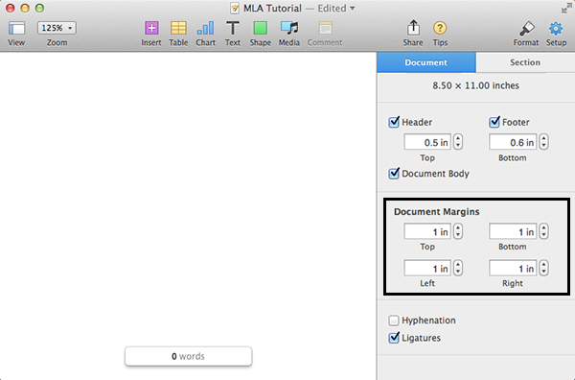Click the 8.50 × 11.00 inches text
This screenshot has width=575, height=380.
(475, 85)
